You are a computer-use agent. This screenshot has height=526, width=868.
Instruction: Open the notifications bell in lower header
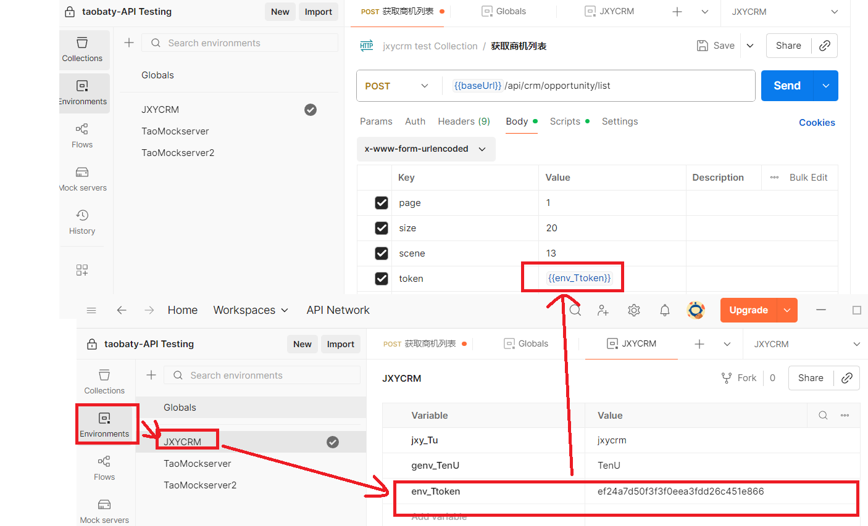pyautogui.click(x=665, y=310)
